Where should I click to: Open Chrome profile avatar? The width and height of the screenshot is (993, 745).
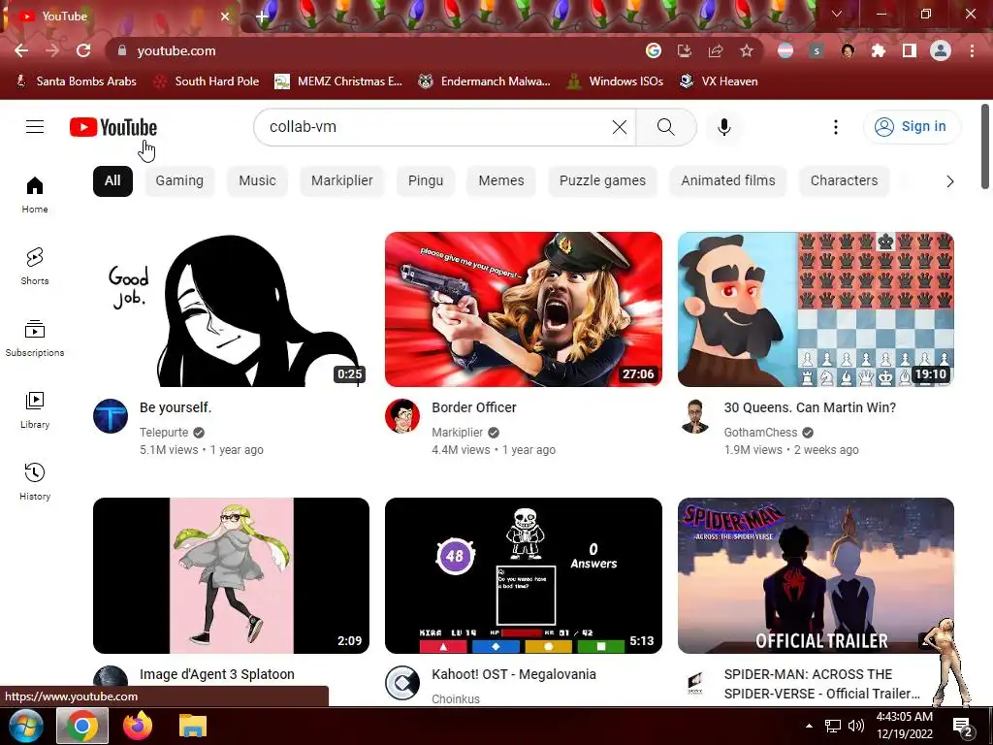pyautogui.click(x=941, y=50)
